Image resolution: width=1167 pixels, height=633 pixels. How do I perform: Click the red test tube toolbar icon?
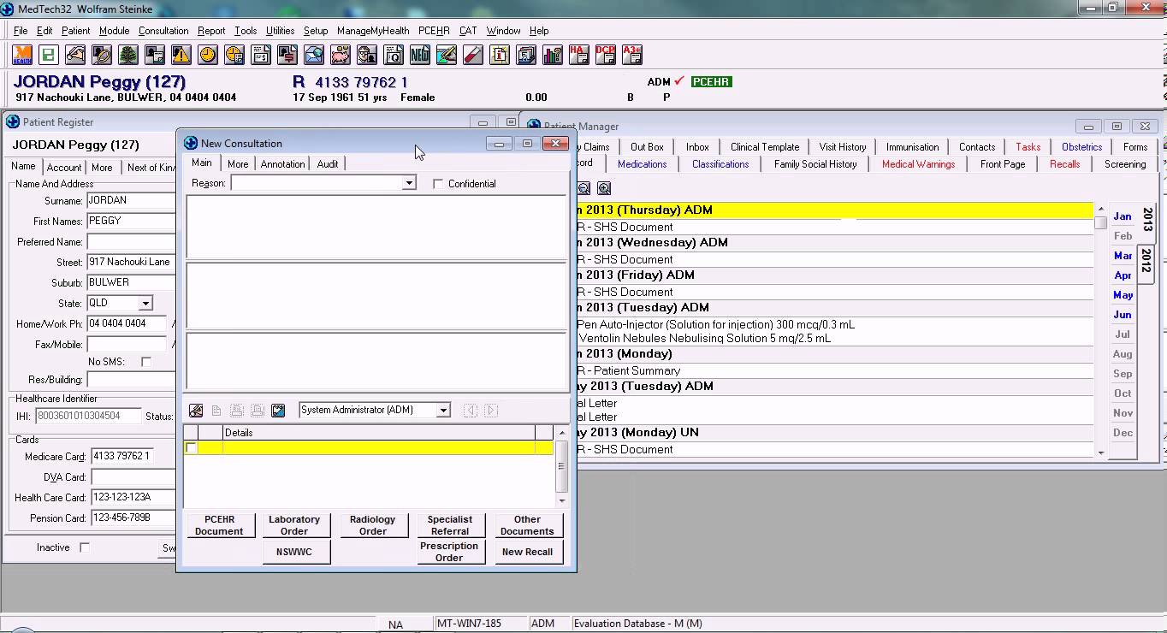pos(472,56)
